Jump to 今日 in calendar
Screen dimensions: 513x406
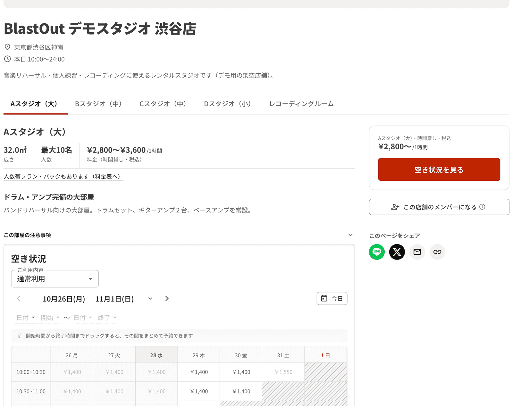(x=332, y=298)
